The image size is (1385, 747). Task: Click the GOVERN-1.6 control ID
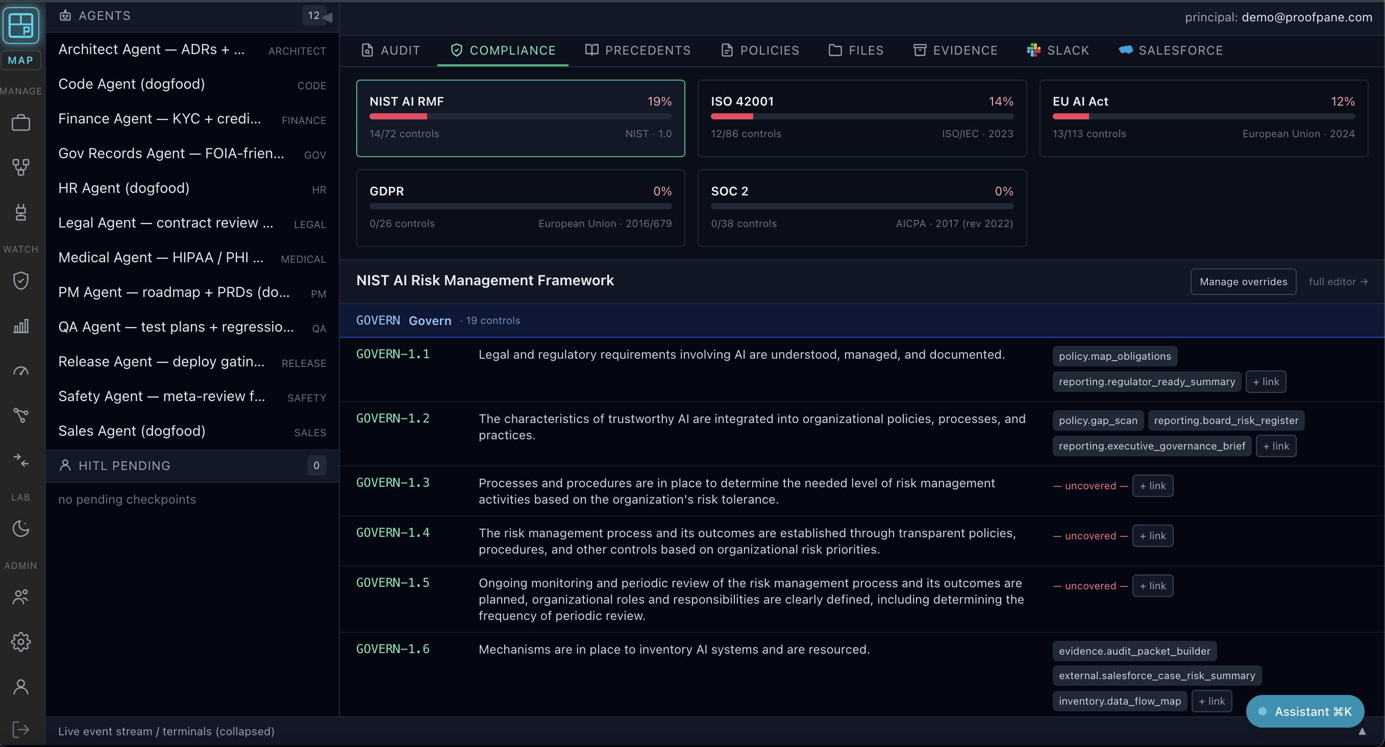click(x=392, y=649)
